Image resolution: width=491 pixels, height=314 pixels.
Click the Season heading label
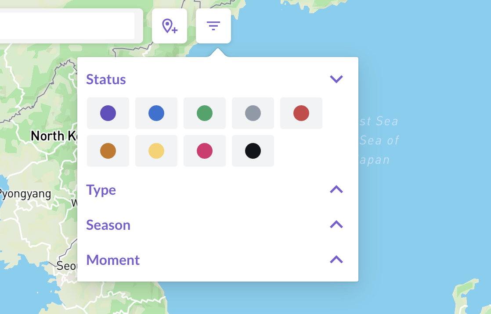click(108, 225)
